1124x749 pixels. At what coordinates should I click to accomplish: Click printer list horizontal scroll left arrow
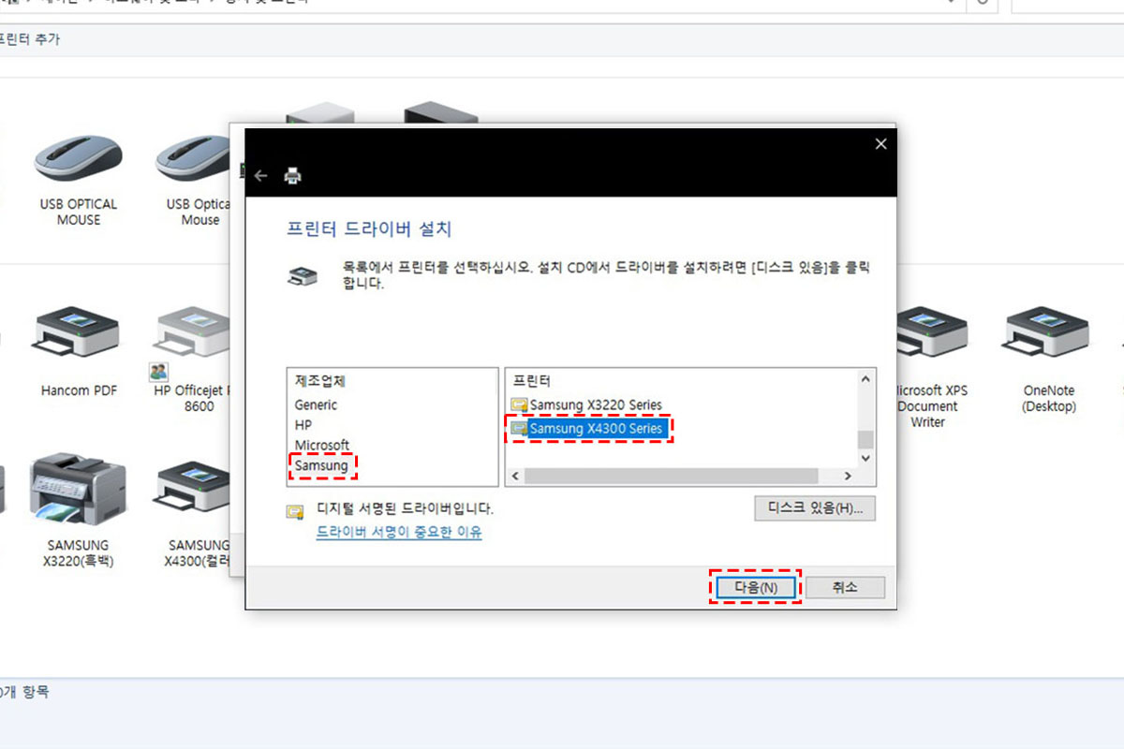tap(515, 477)
